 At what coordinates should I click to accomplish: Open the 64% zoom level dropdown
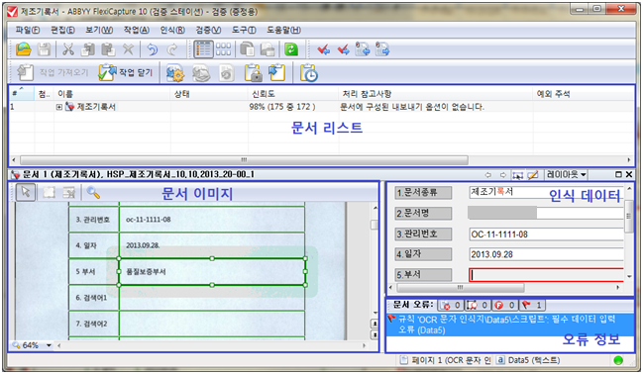tap(49, 345)
